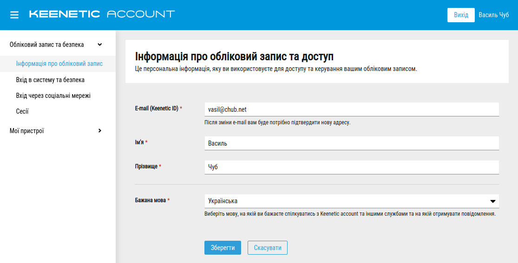Viewport: 518px width, 263px height.
Task: Click the Ім'я input containing Василь
Action: click(351, 143)
